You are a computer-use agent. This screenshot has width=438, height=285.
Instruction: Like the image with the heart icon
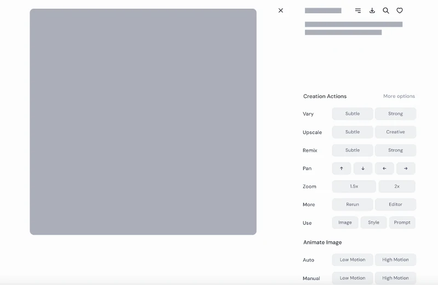tap(400, 10)
